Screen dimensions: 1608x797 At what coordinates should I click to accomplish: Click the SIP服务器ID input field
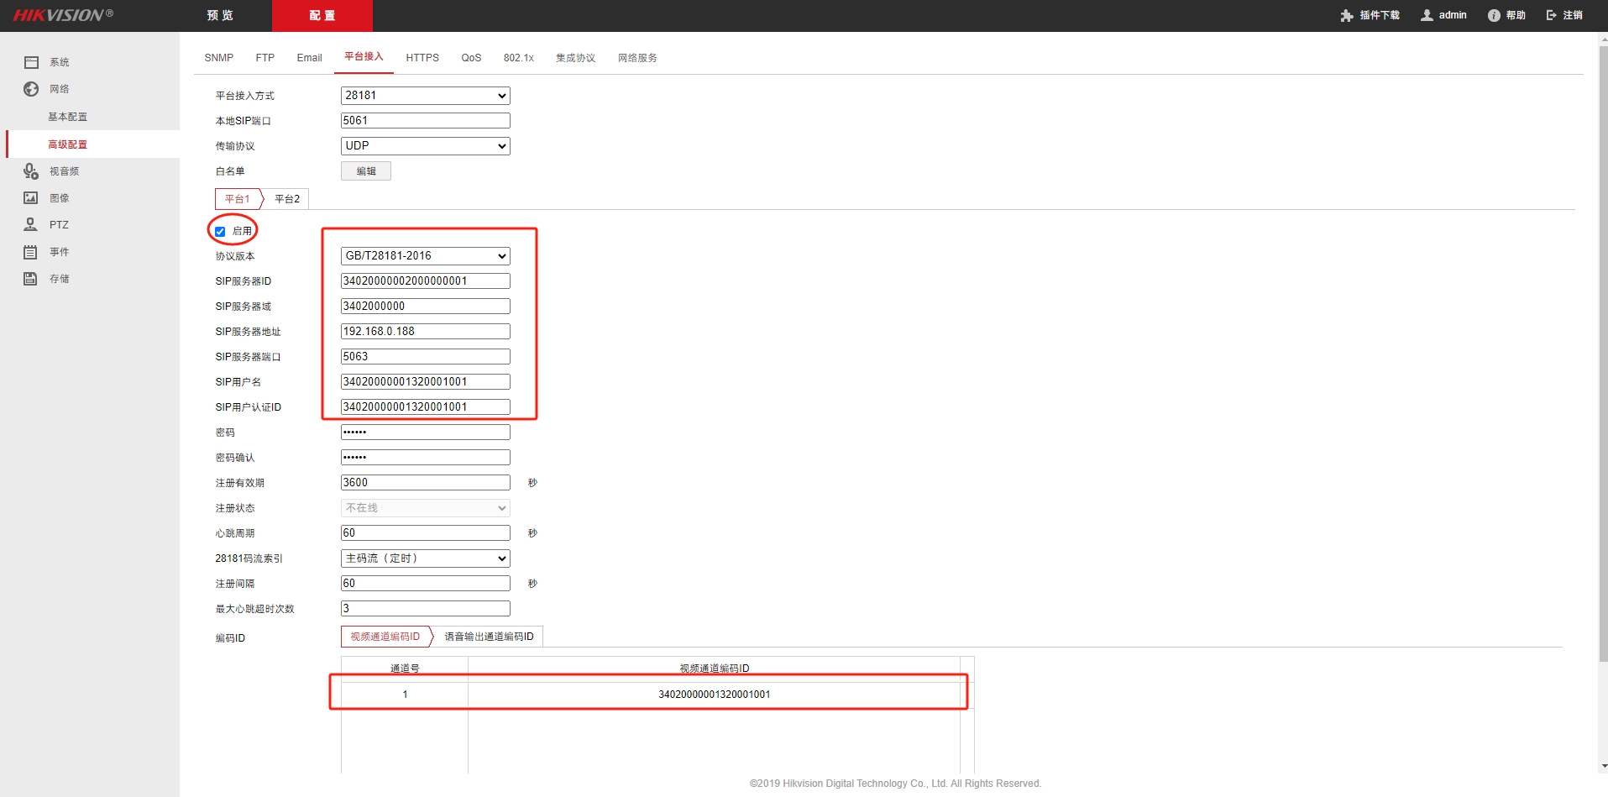(426, 281)
